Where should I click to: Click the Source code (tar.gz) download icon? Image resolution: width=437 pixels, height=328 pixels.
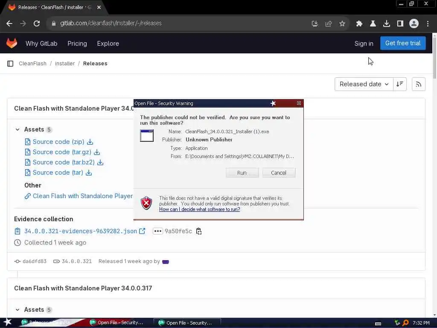point(97,152)
